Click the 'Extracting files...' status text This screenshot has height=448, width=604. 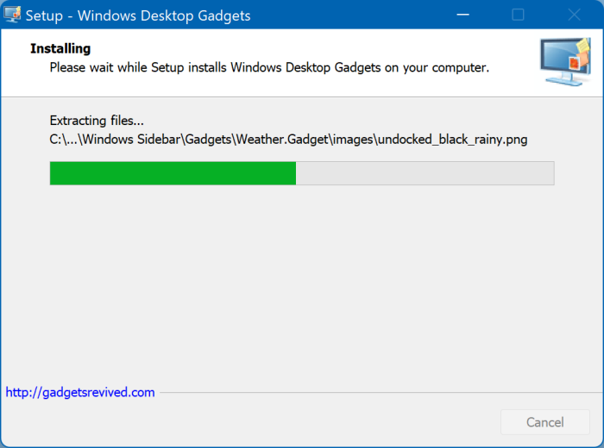[x=97, y=121]
